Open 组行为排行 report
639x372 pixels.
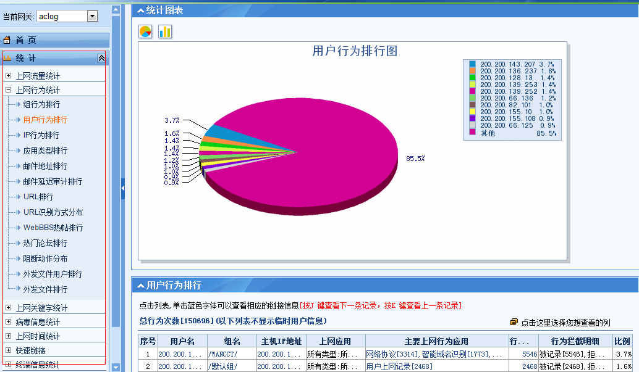point(41,105)
